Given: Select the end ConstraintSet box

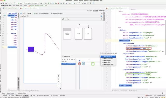Looking at the screenshot, I should [x=88, y=34].
